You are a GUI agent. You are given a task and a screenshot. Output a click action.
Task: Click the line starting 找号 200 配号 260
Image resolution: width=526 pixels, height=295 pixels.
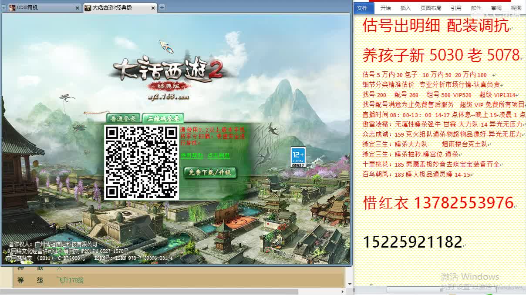[x=439, y=95]
